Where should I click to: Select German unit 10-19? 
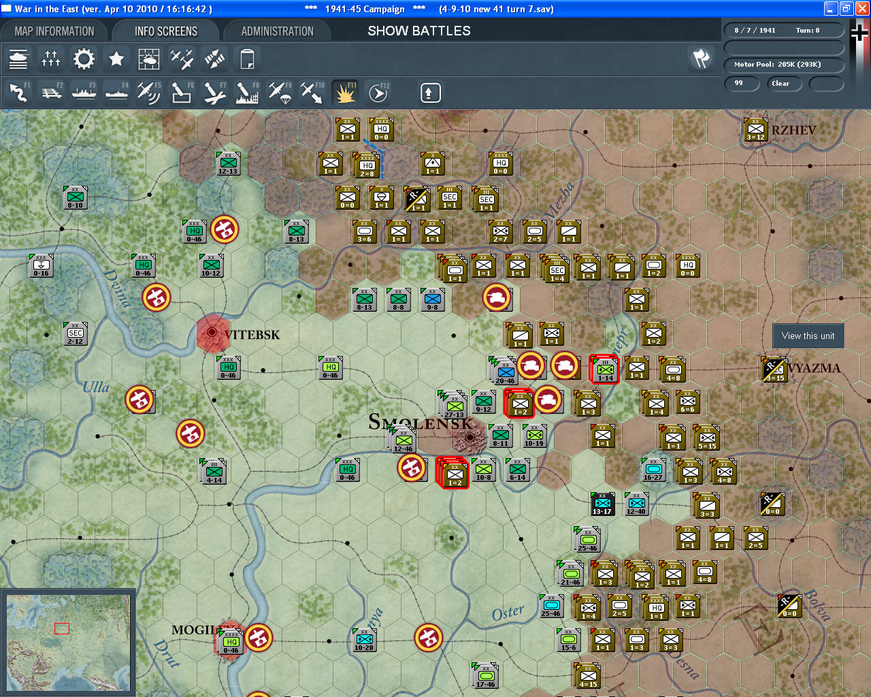[x=534, y=436]
